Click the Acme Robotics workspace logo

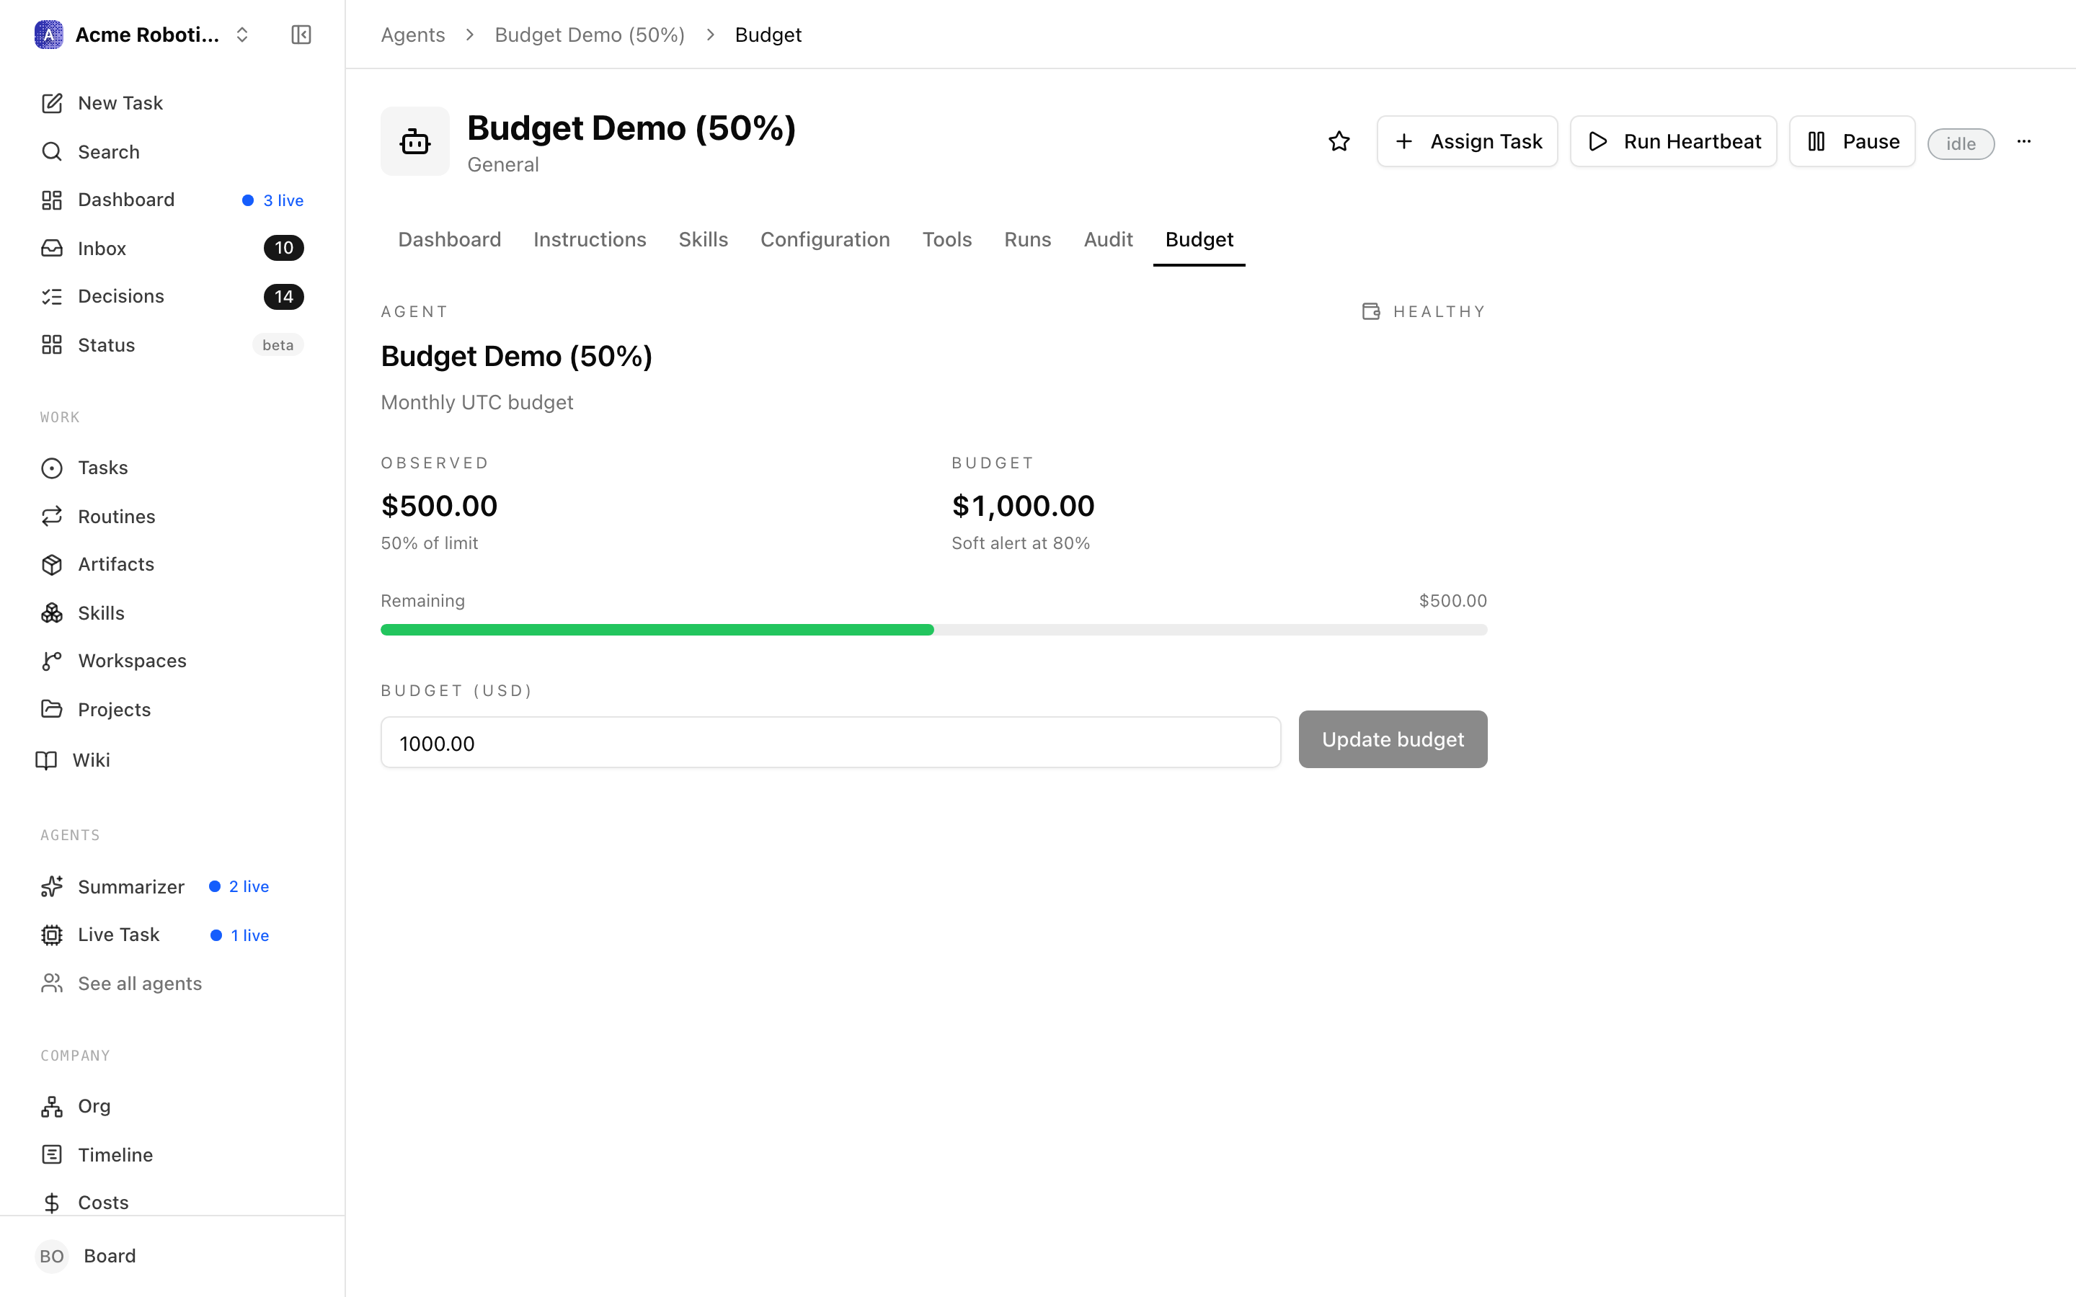coord(49,35)
